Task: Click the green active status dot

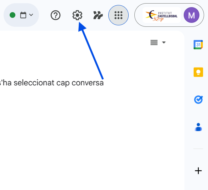Action: [x=13, y=15]
